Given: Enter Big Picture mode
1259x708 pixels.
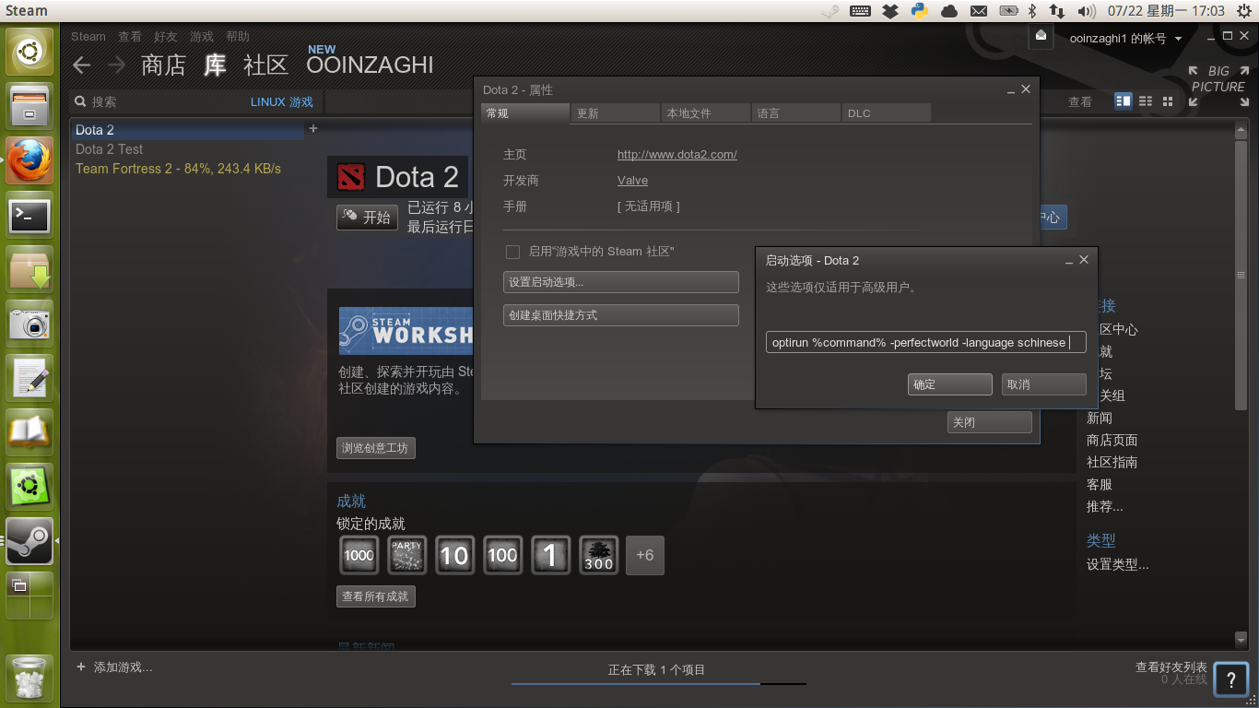Looking at the screenshot, I should [1218, 86].
